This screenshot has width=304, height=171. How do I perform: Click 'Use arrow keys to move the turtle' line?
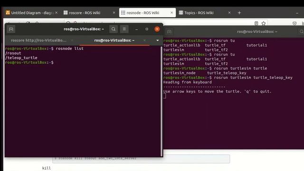pos(218,91)
